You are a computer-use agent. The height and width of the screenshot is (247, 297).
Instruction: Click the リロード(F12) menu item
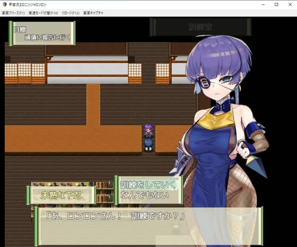pyautogui.click(x=71, y=13)
